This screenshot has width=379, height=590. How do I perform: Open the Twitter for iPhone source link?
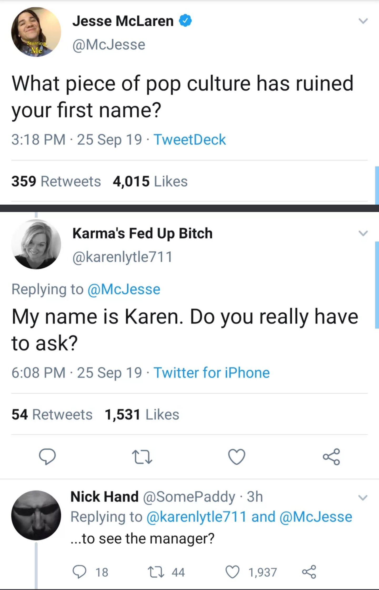click(212, 373)
